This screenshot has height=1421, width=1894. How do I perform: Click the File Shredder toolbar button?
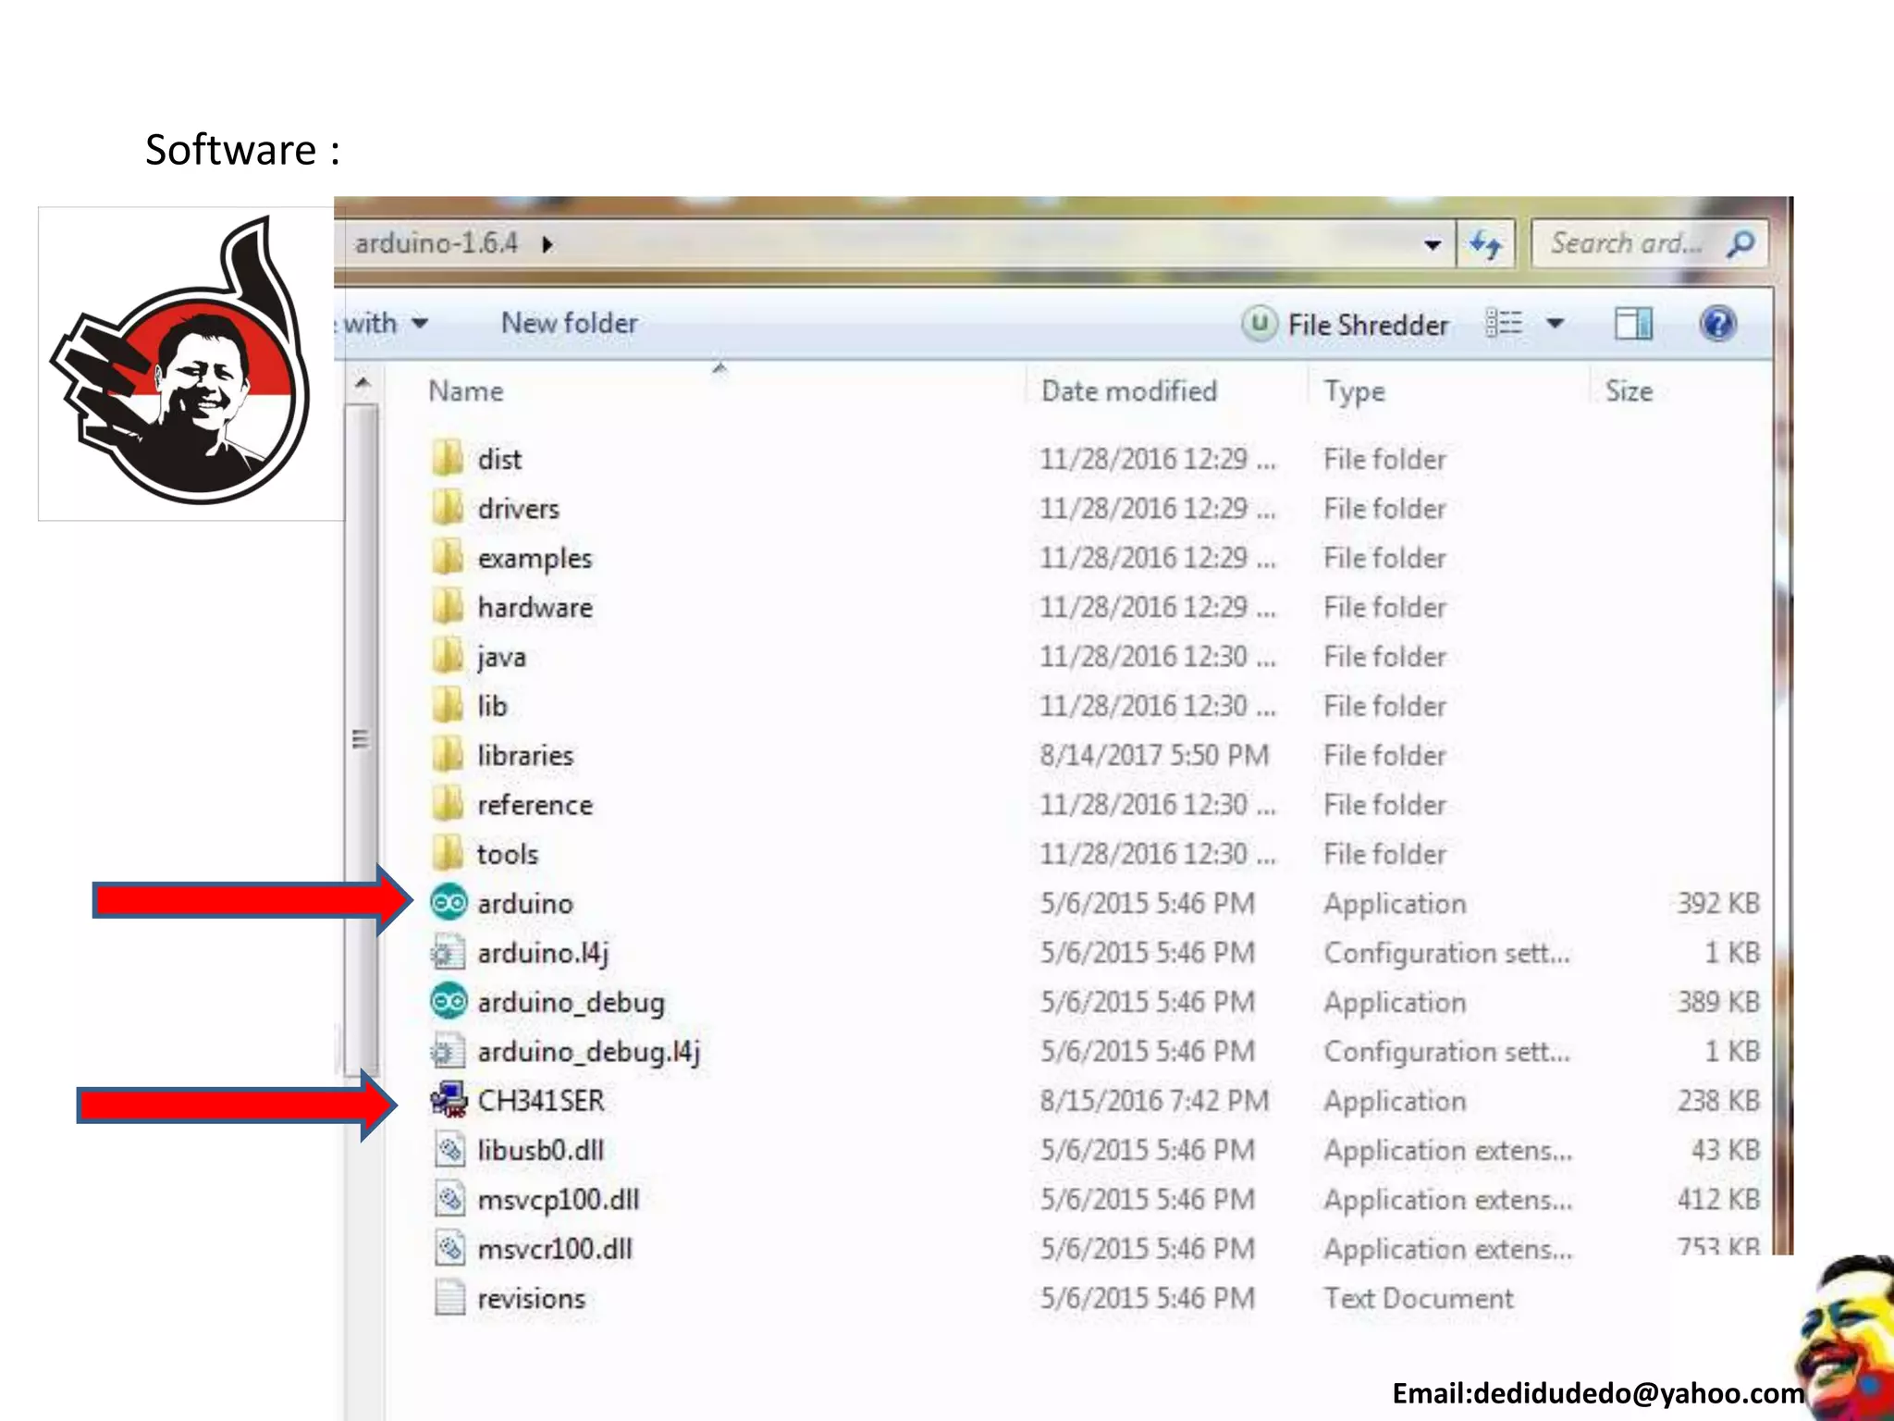click(x=1346, y=324)
